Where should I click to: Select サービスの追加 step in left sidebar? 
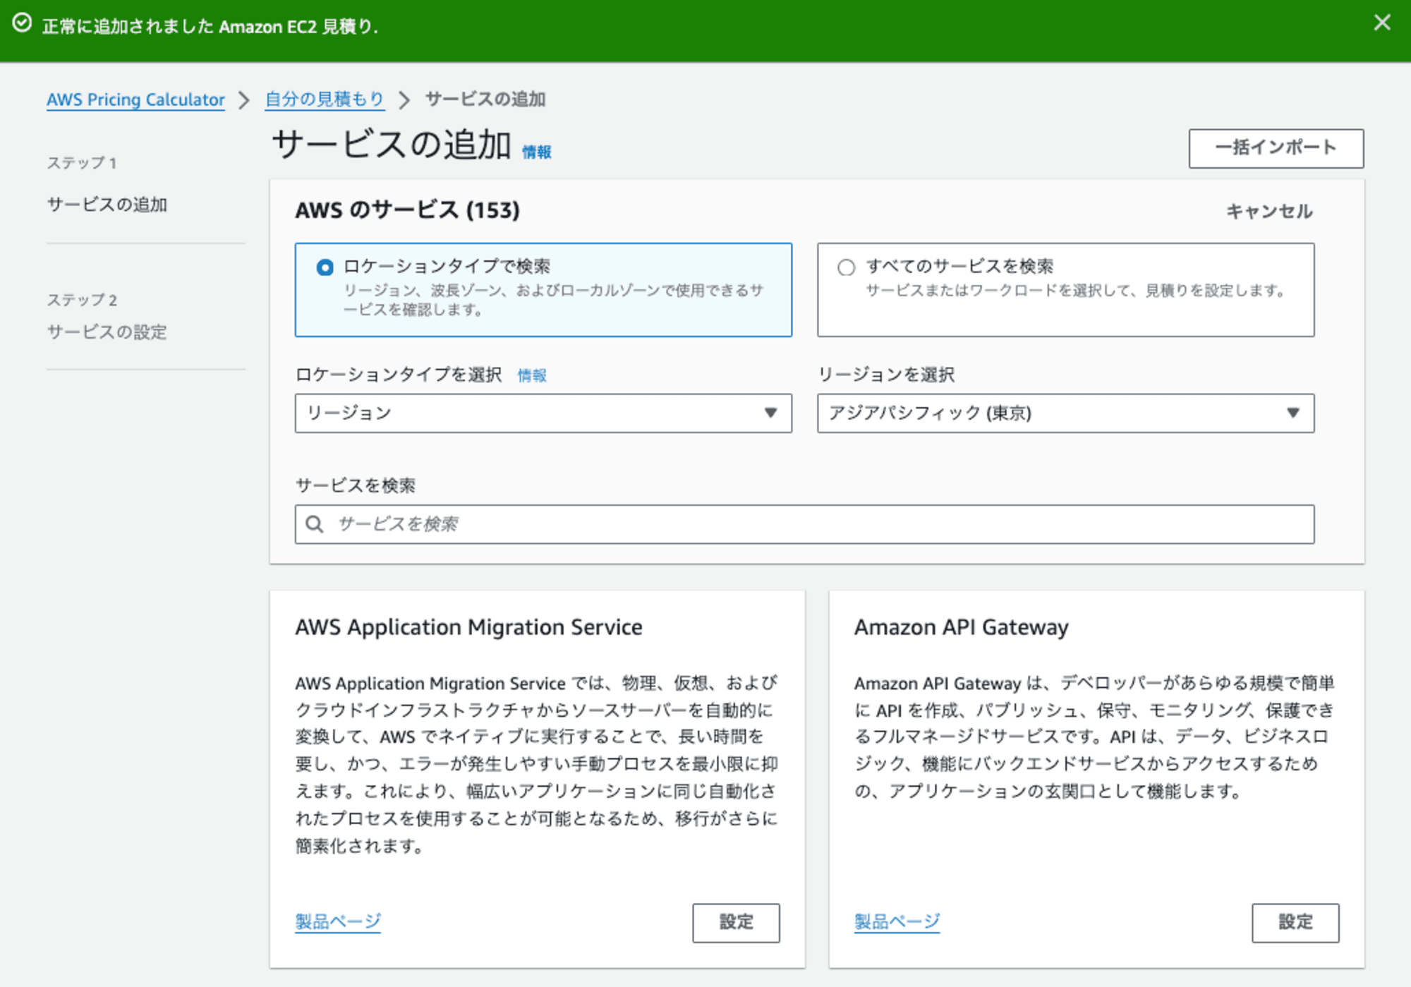coord(107,205)
